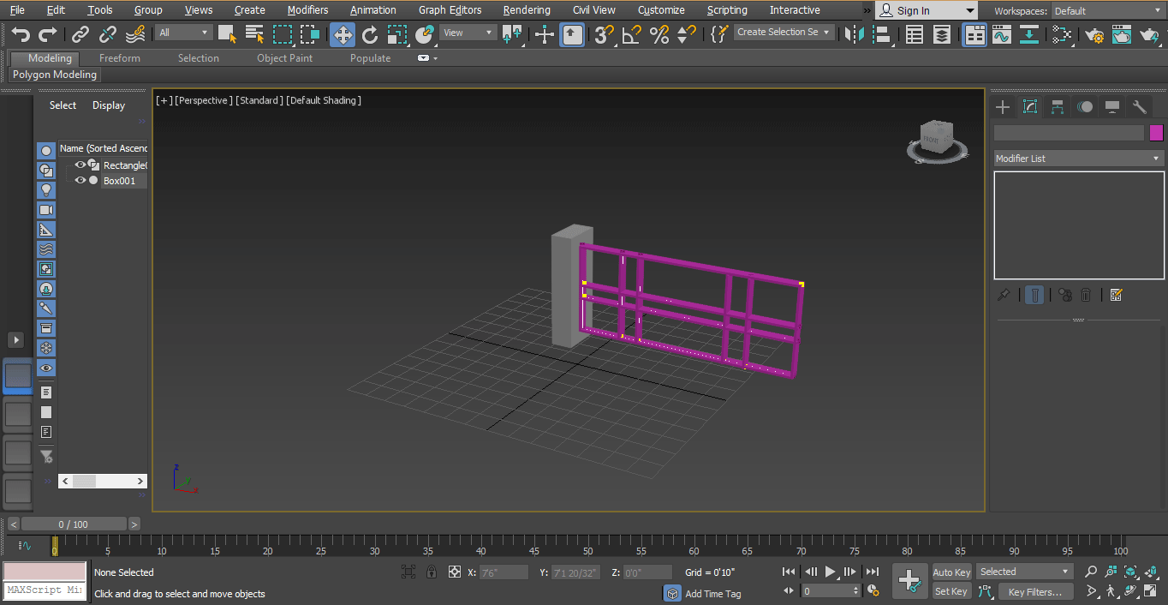
Task: Toggle visibility of Box001 eye icon
Action: click(80, 180)
